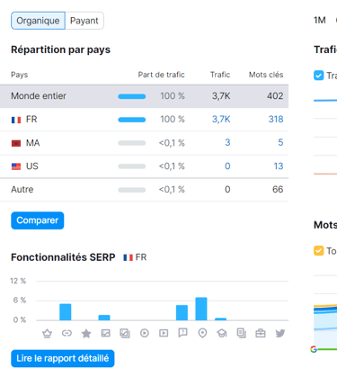Open the FR traffic value 3,7K
The width and height of the screenshot is (337, 377).
pos(221,120)
